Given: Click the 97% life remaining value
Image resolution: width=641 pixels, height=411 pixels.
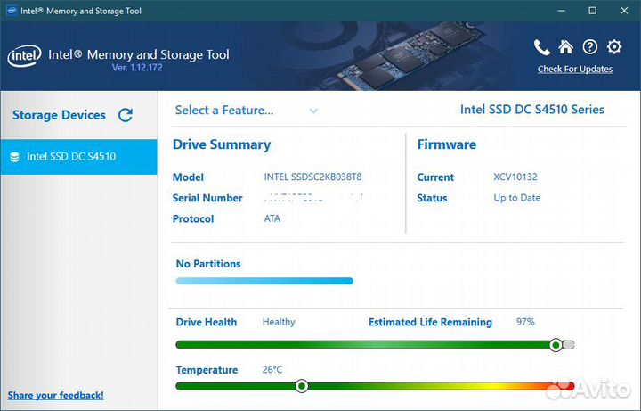Looking at the screenshot, I should [x=525, y=322].
